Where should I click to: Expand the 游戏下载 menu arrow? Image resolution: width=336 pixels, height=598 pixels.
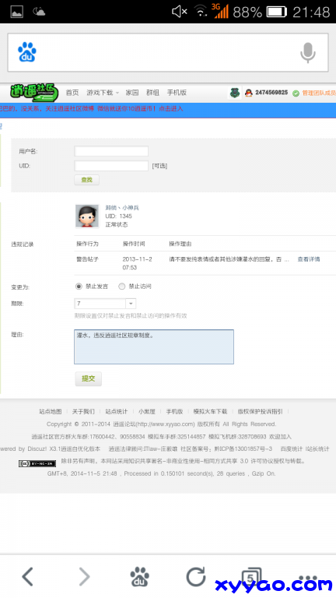tap(117, 93)
